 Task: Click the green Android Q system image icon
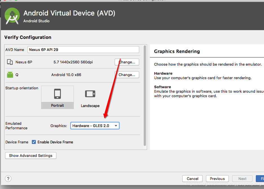point(10,75)
